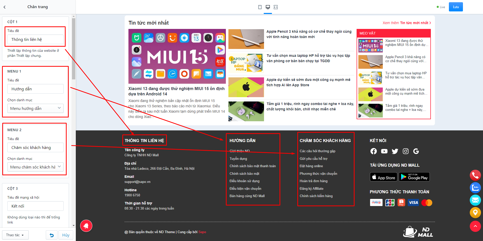This screenshot has width=483, height=241.
Task: Open Xiaomi 13 MIUI 15 headline
Action: [177, 91]
